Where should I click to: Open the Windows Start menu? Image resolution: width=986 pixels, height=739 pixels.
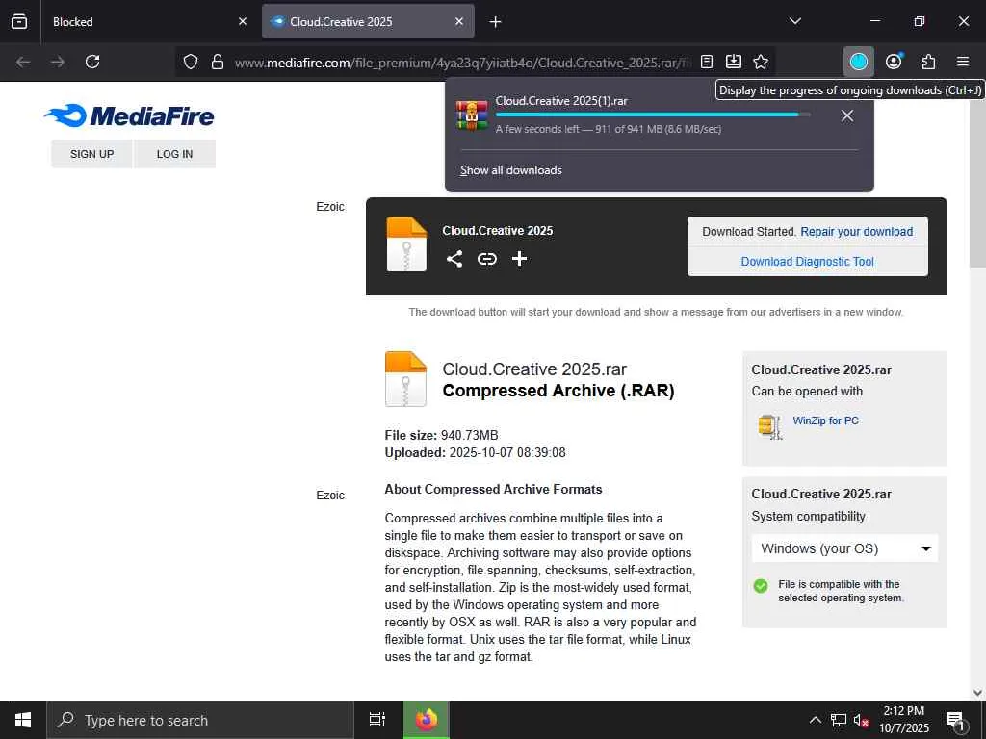23,720
